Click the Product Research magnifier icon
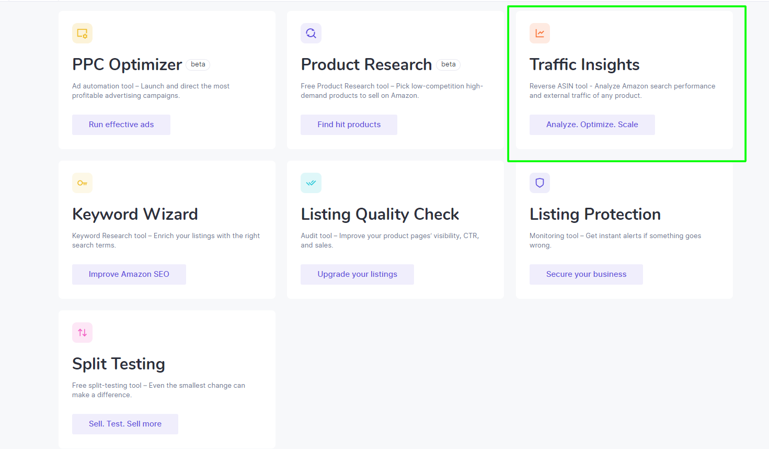 [x=311, y=33]
